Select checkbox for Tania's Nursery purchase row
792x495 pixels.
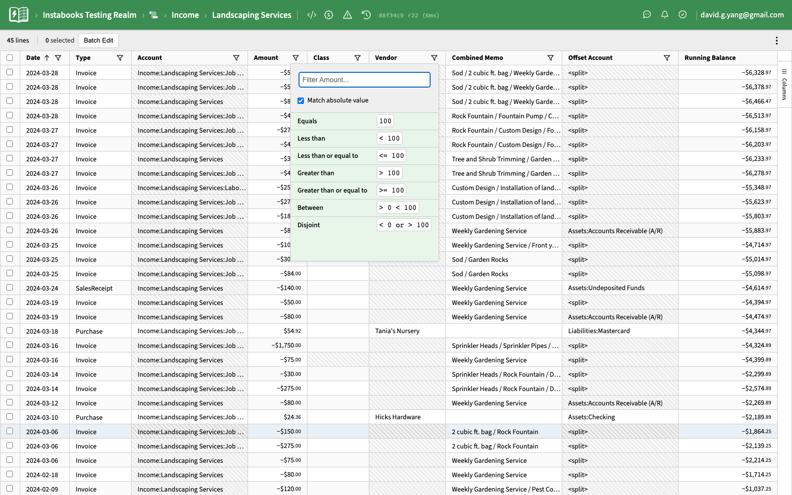click(x=9, y=331)
